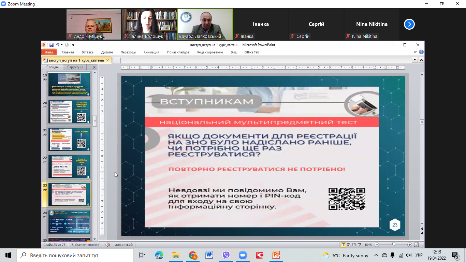This screenshot has height=262, width=466.
Task: Click the zoom slider handle
Action: click(x=393, y=245)
